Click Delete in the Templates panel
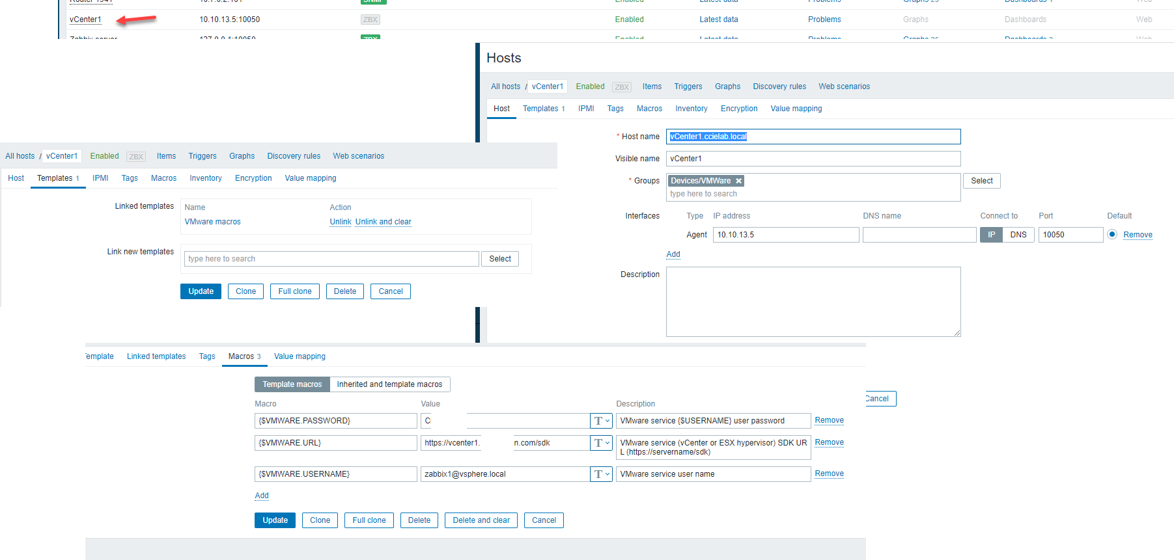This screenshot has height=560, width=1174. tap(345, 291)
